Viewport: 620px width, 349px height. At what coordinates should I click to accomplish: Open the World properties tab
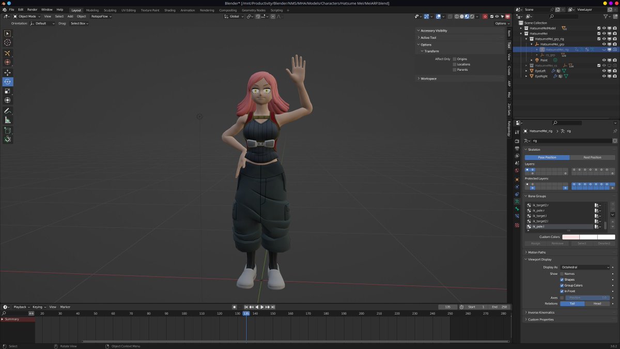point(517,170)
